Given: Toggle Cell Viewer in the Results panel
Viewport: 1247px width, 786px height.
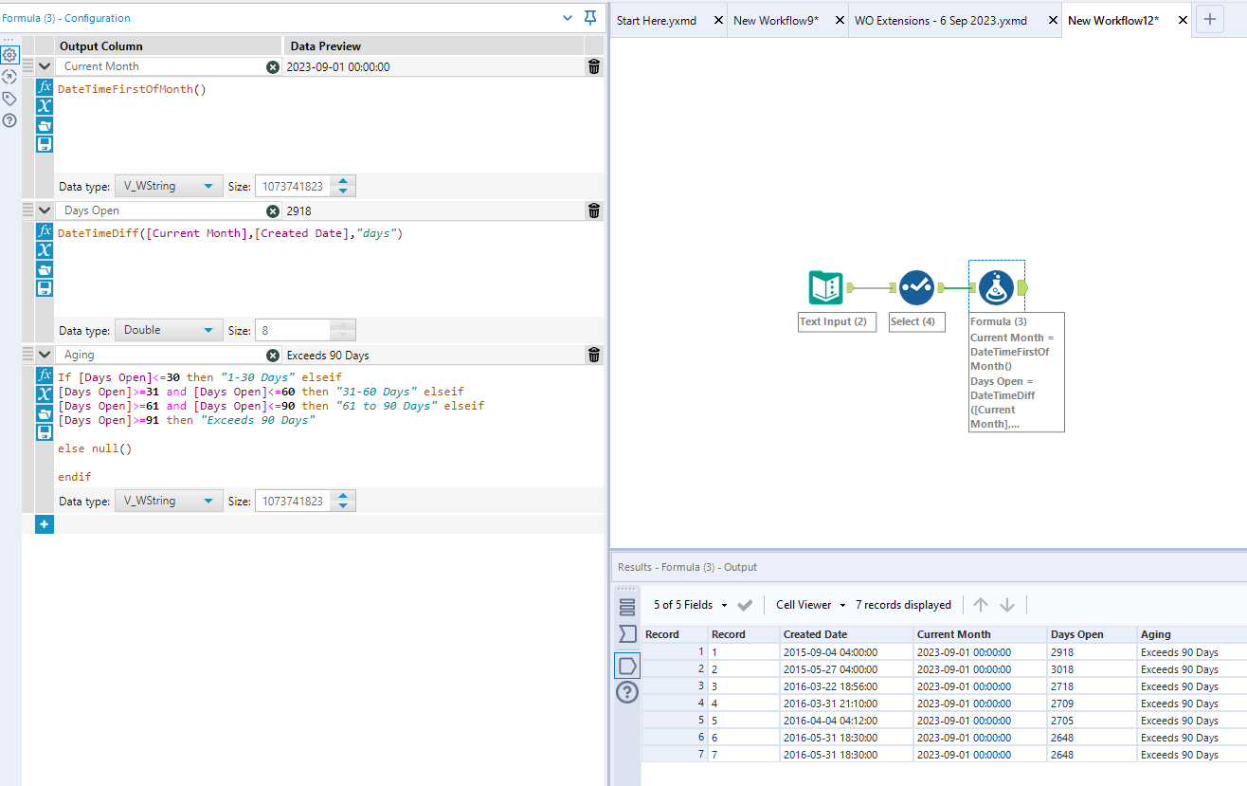Looking at the screenshot, I should pos(802,604).
